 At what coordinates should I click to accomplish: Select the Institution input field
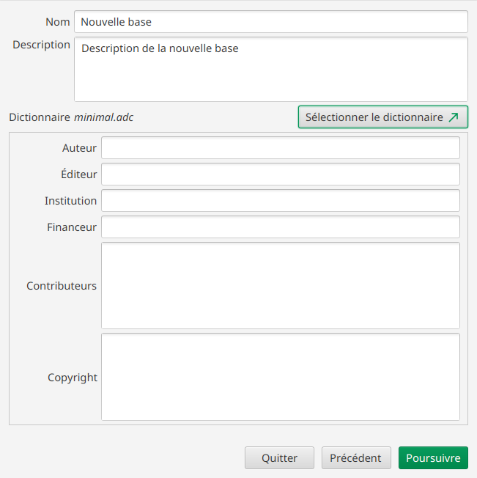click(280, 201)
